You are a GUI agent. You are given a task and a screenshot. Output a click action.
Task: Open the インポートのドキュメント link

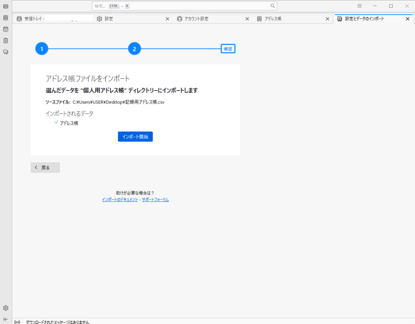click(x=120, y=200)
